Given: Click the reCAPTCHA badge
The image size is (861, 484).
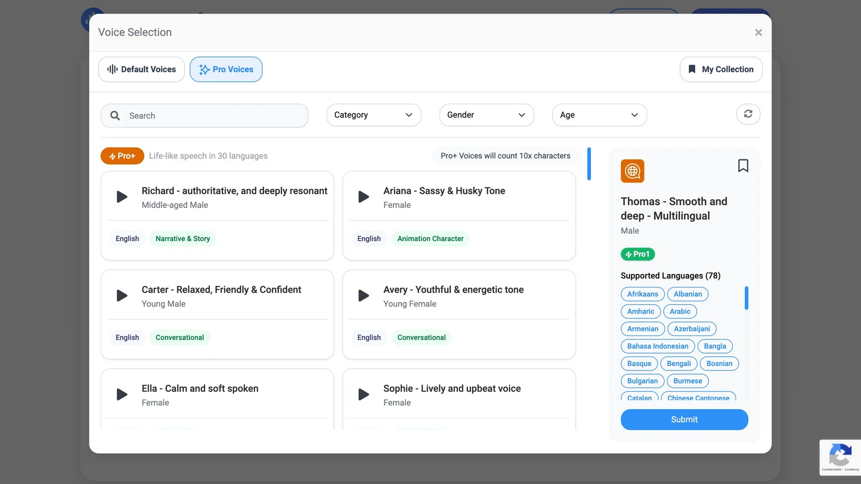Looking at the screenshot, I should pos(840,457).
